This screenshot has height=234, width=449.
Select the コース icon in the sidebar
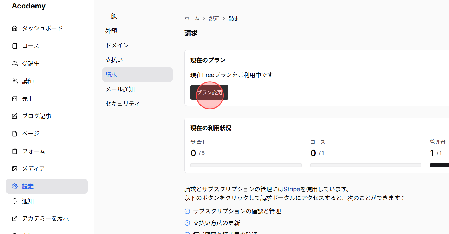pyautogui.click(x=15, y=46)
